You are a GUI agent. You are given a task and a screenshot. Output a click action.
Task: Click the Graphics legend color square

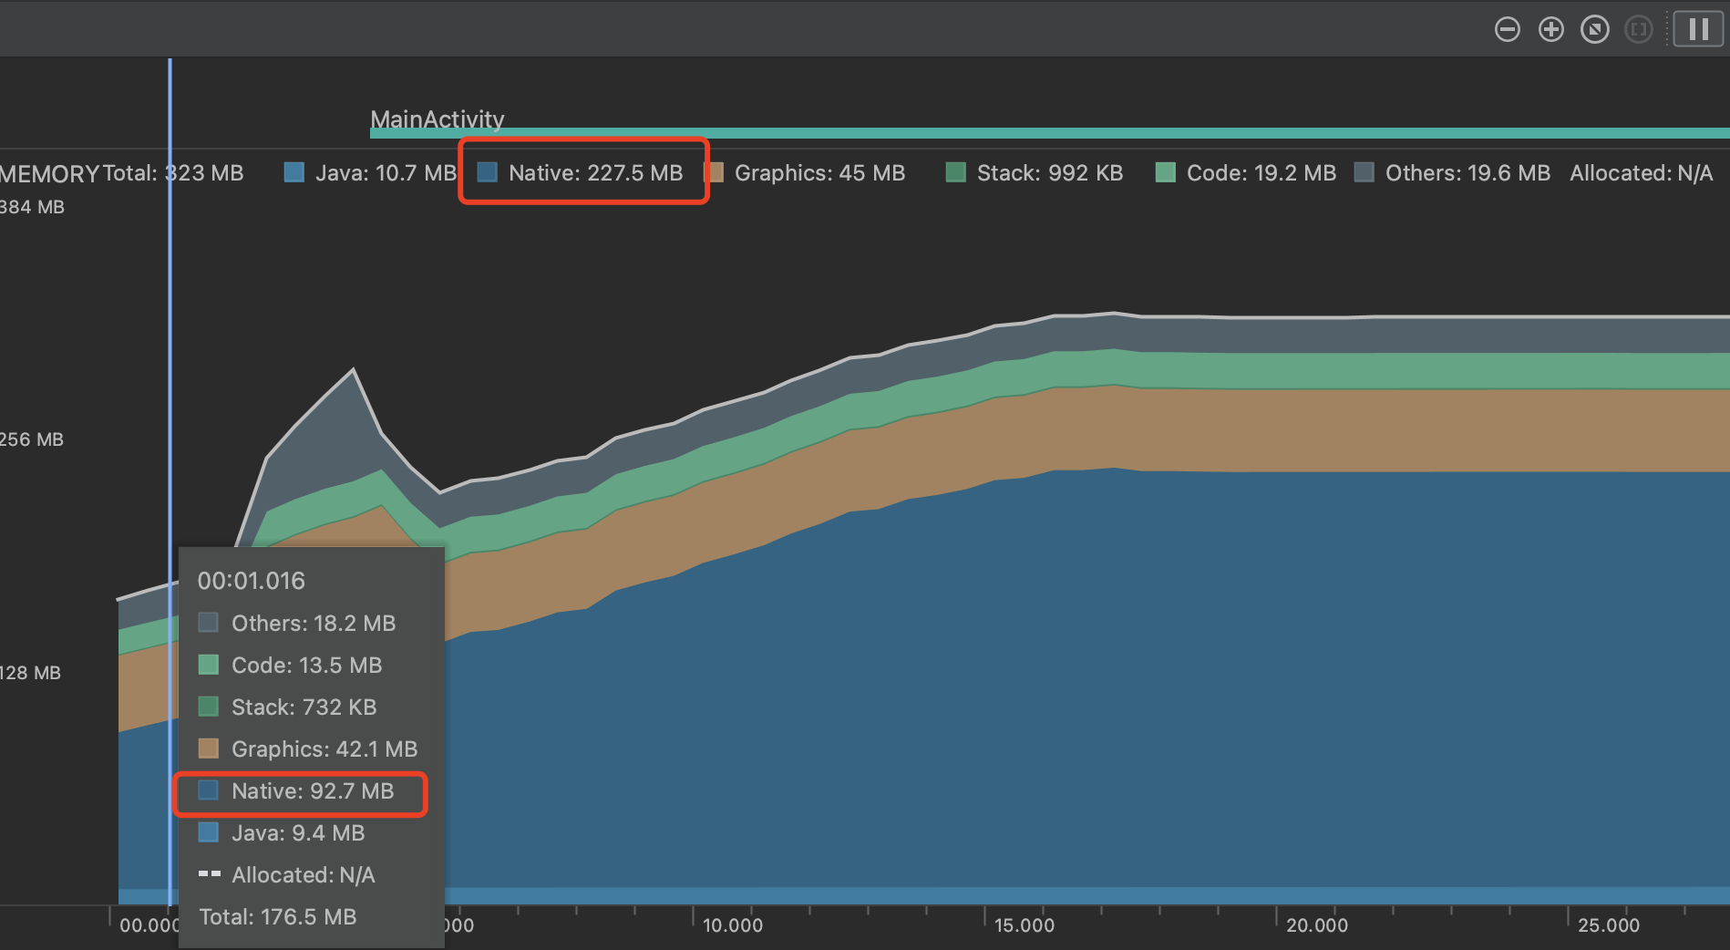716,171
